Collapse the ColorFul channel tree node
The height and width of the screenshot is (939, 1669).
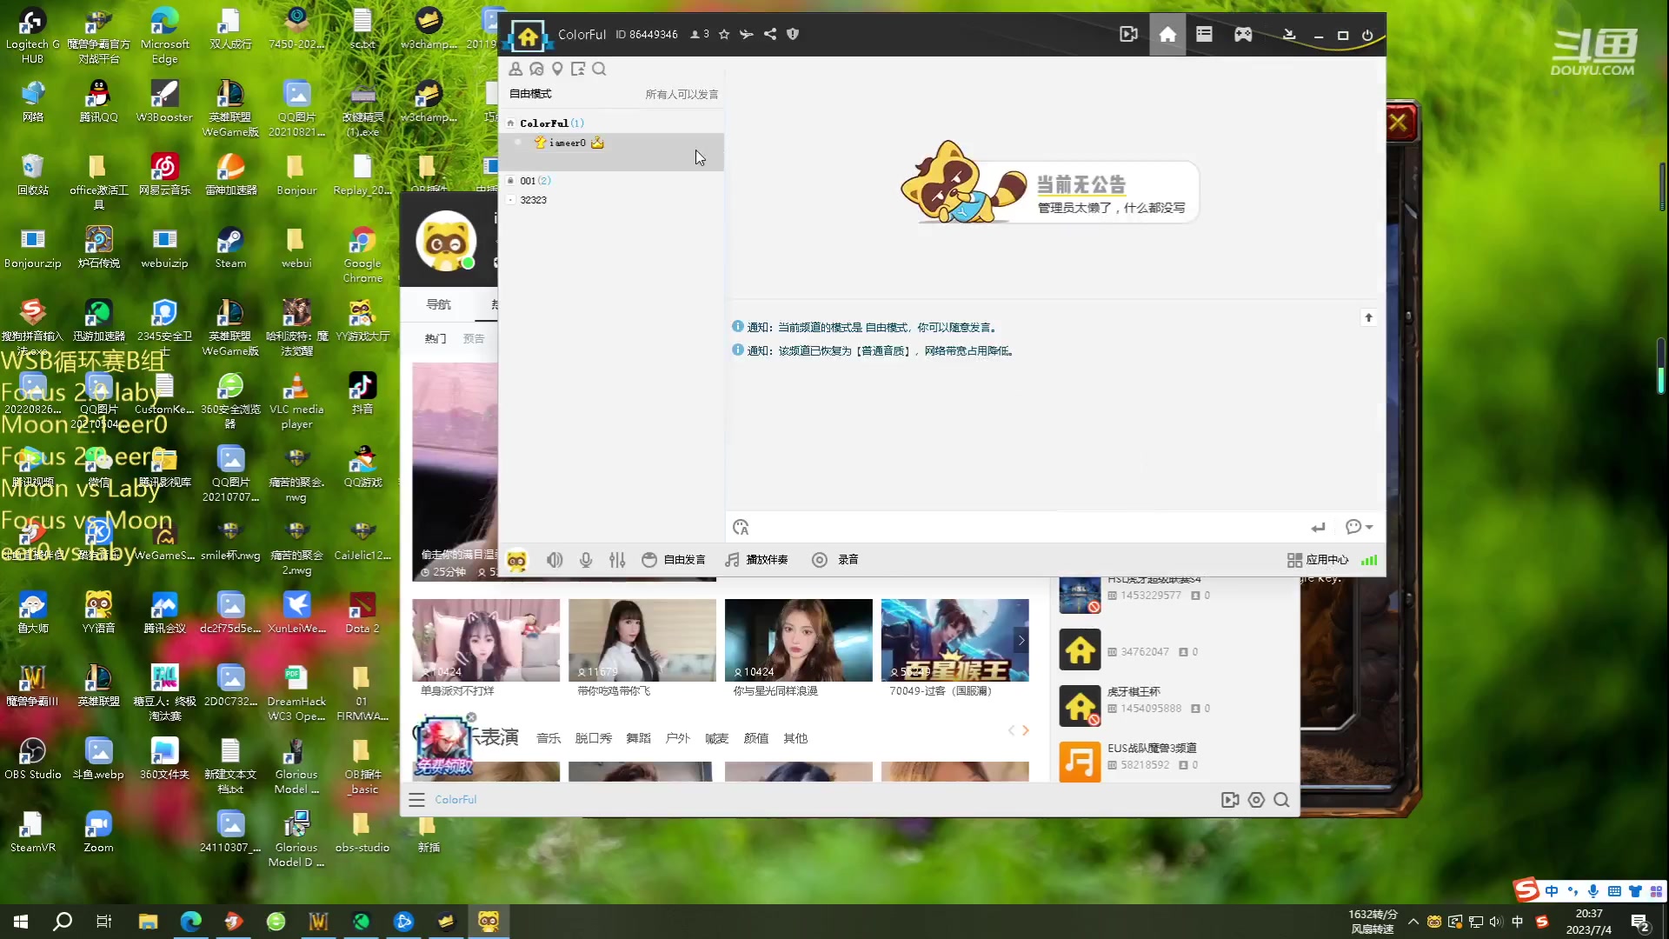point(511,123)
